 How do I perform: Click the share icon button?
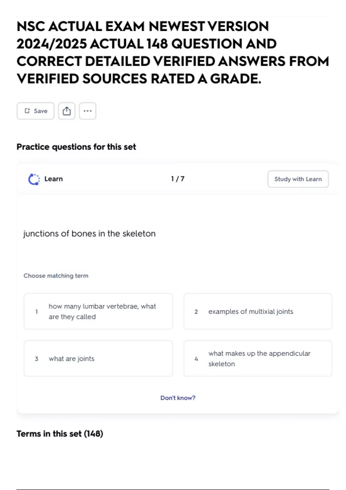(x=67, y=111)
